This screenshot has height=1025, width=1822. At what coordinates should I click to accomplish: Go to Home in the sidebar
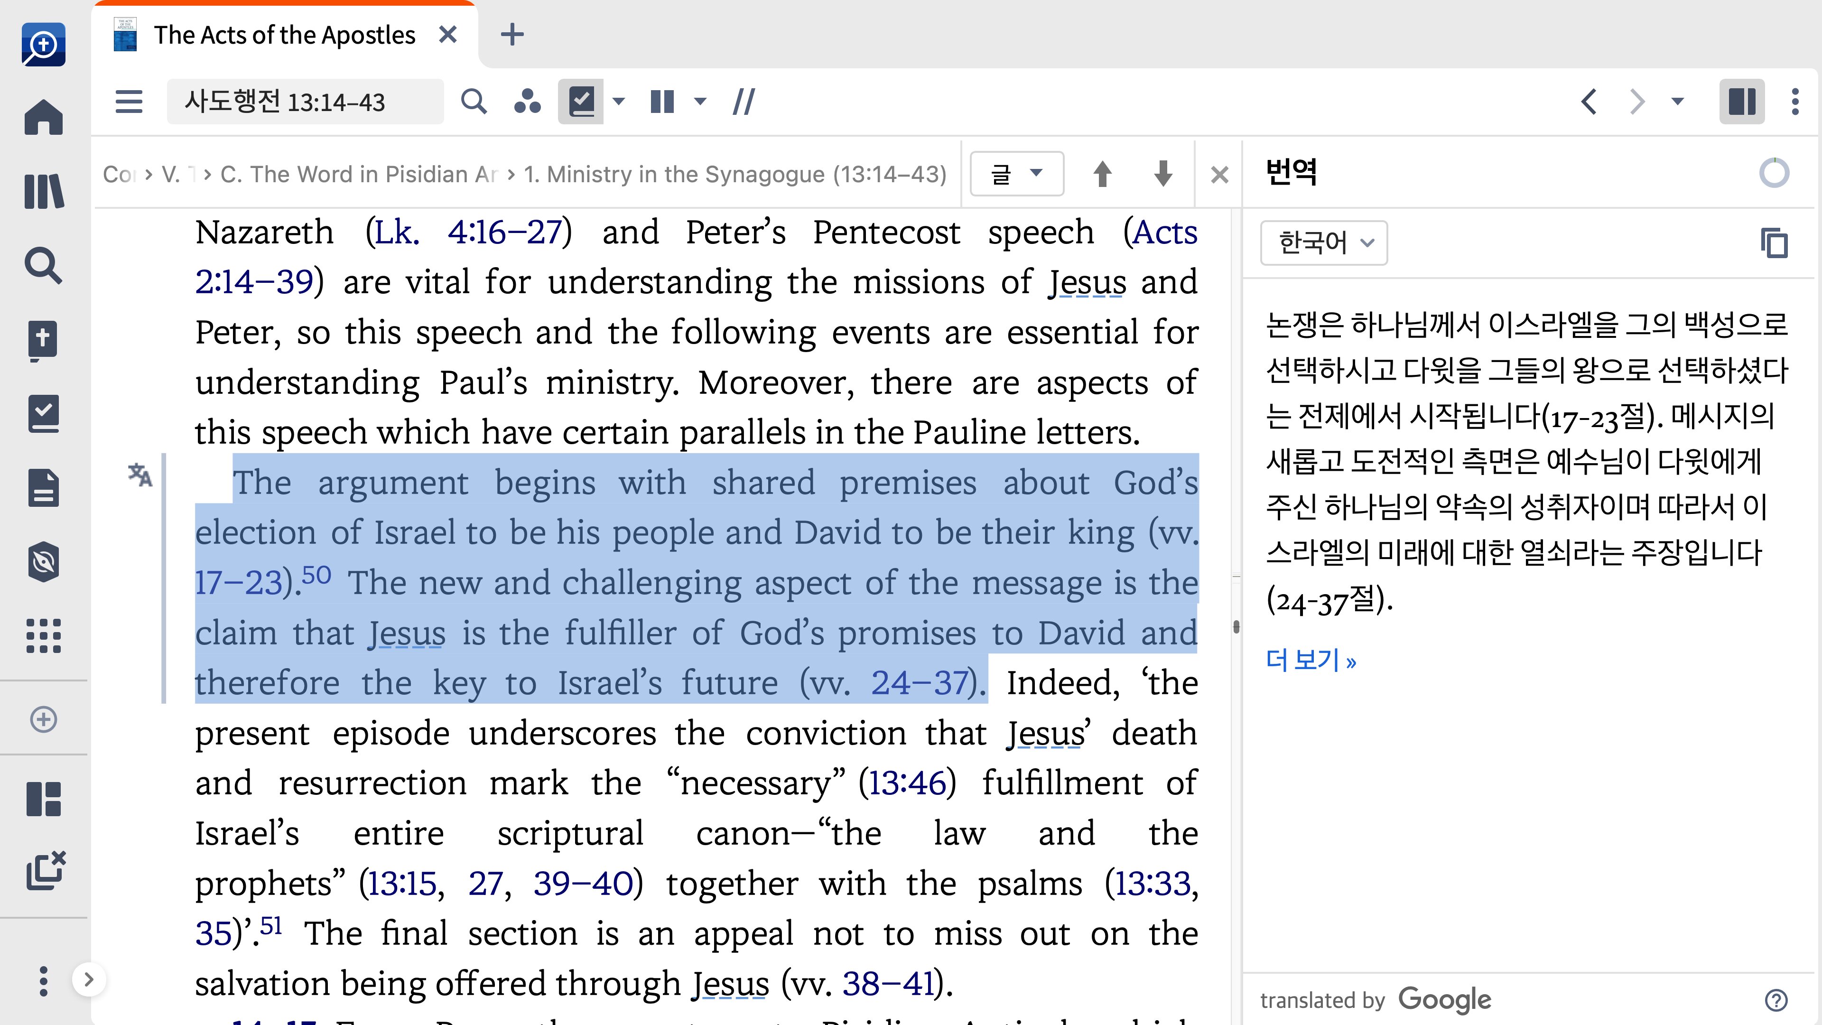(44, 117)
